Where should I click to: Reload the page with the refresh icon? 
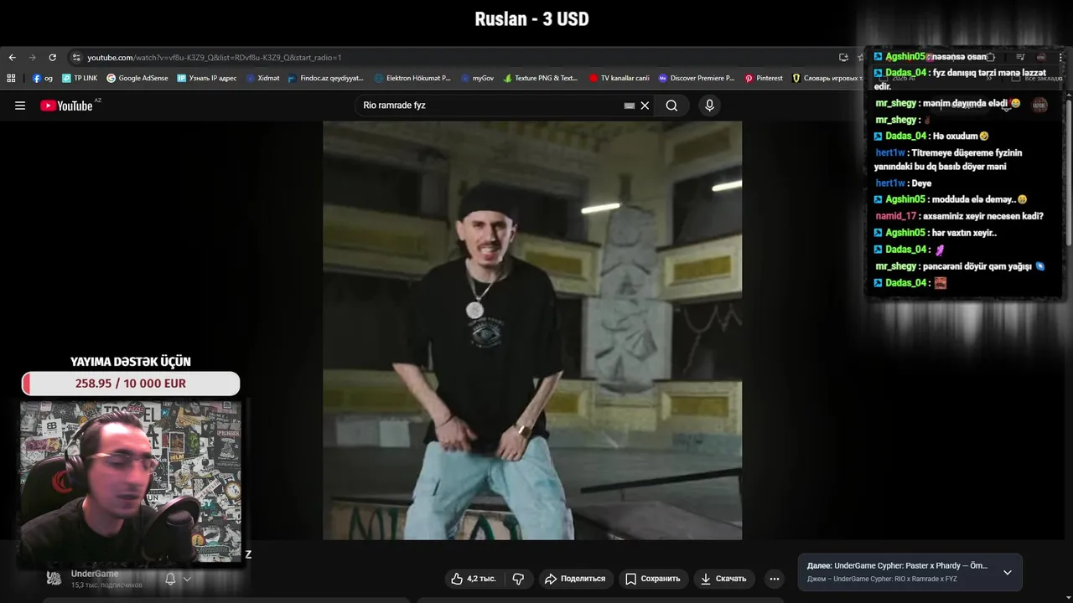[x=52, y=58]
